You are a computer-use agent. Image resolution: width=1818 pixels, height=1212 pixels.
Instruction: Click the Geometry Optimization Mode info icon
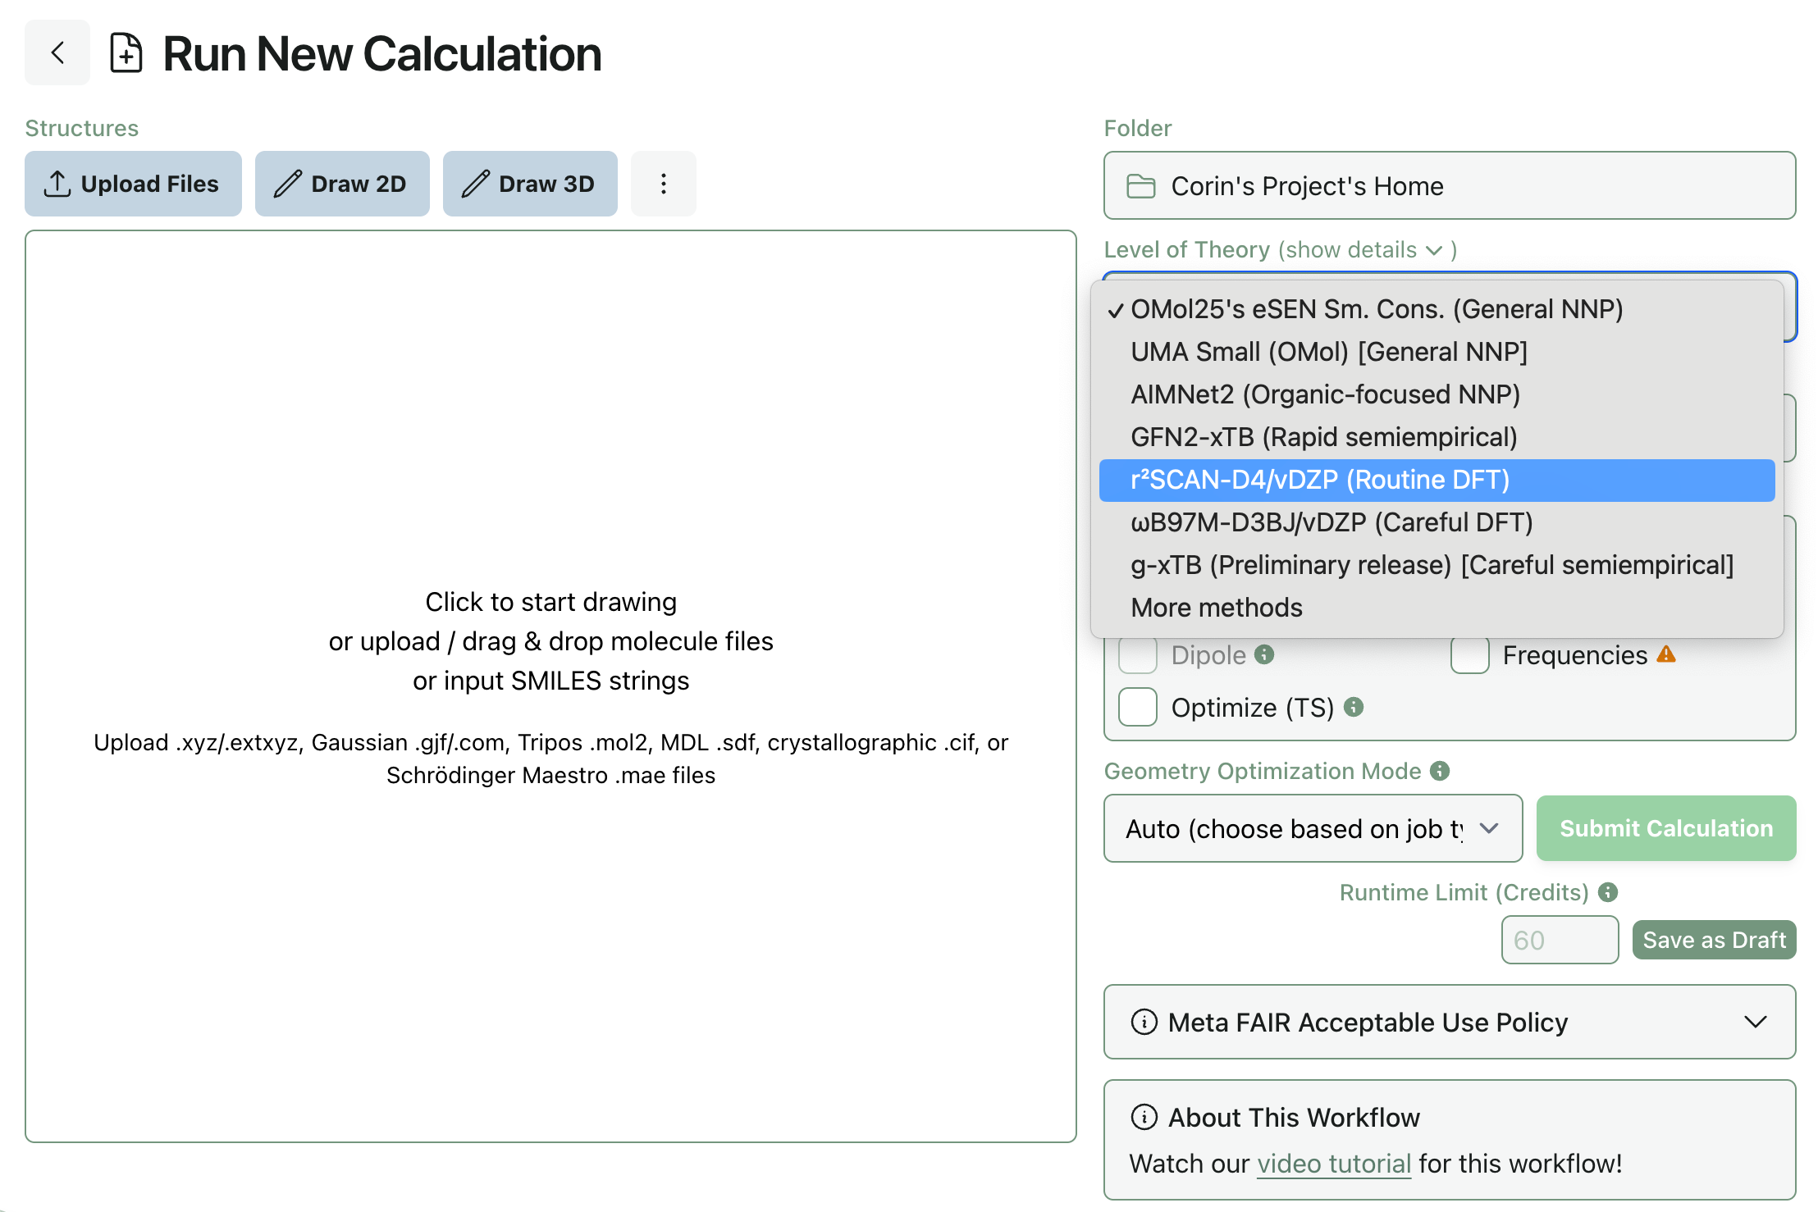point(1440,771)
